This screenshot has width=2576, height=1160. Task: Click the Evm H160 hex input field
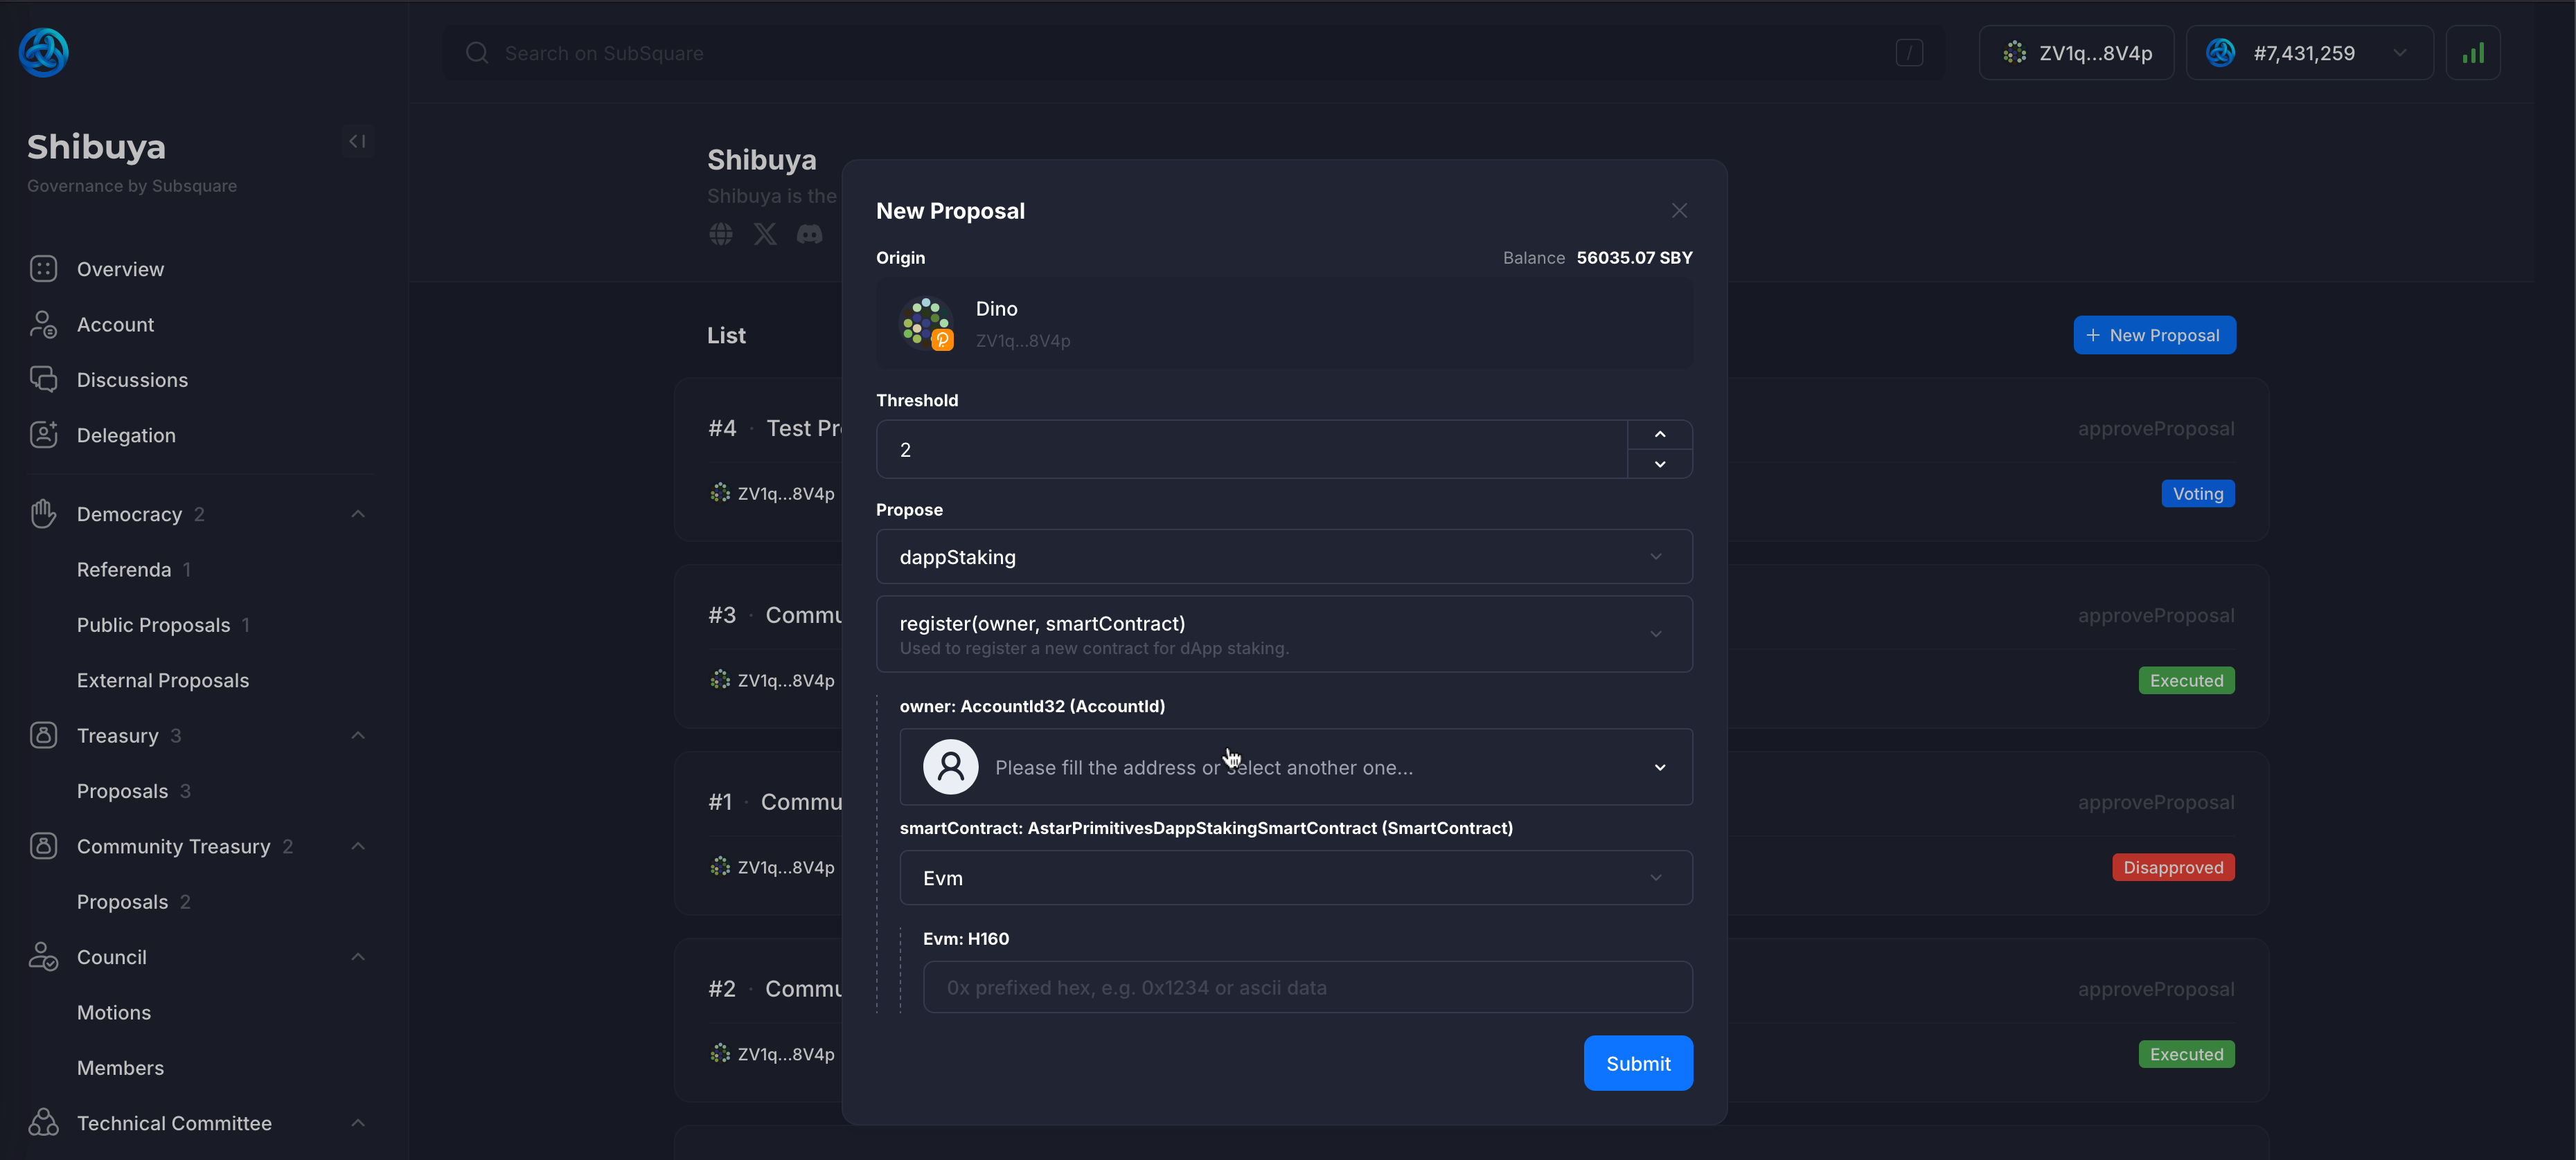tap(1307, 987)
